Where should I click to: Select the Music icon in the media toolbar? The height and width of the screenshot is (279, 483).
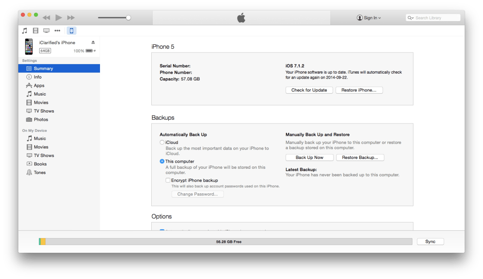(x=25, y=31)
